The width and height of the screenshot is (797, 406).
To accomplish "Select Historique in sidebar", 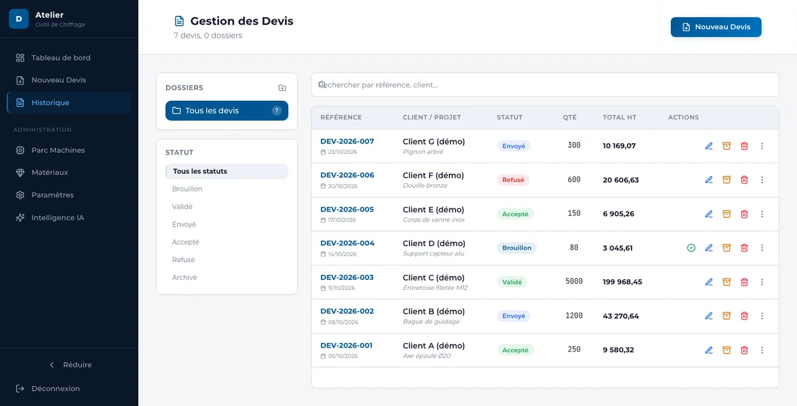I will tap(69, 103).
